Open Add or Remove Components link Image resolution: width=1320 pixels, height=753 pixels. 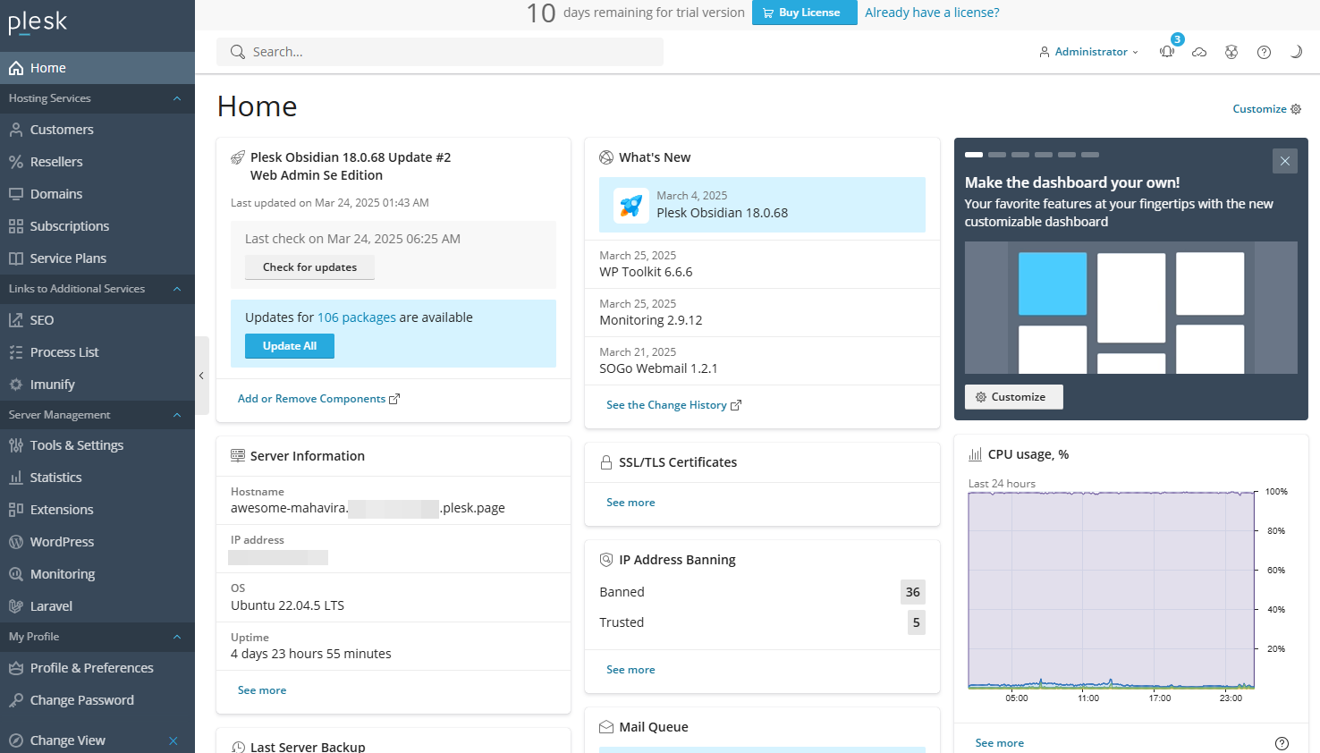[x=318, y=399]
